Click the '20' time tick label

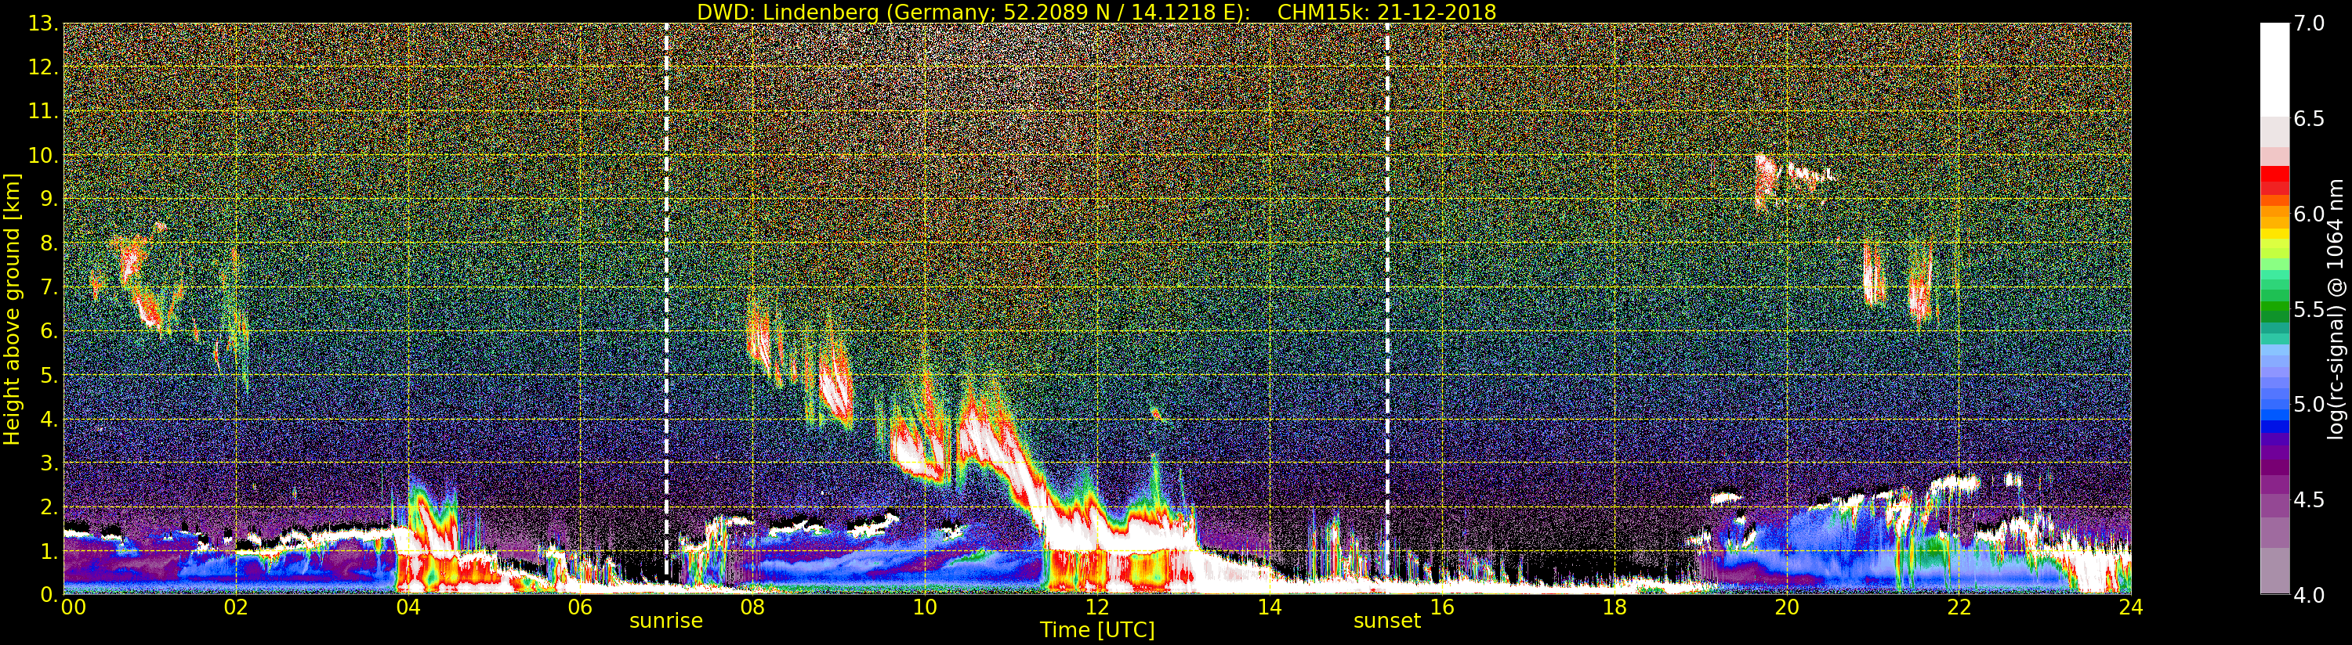1787,607
